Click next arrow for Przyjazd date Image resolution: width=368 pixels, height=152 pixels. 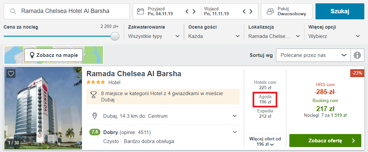tap(194, 12)
